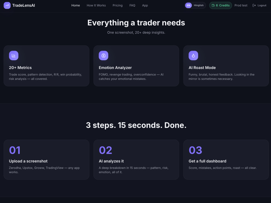
Task: Open the App nav link
Action: point(145,5)
